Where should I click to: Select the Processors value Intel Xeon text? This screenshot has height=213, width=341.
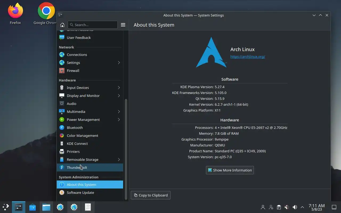(251, 128)
